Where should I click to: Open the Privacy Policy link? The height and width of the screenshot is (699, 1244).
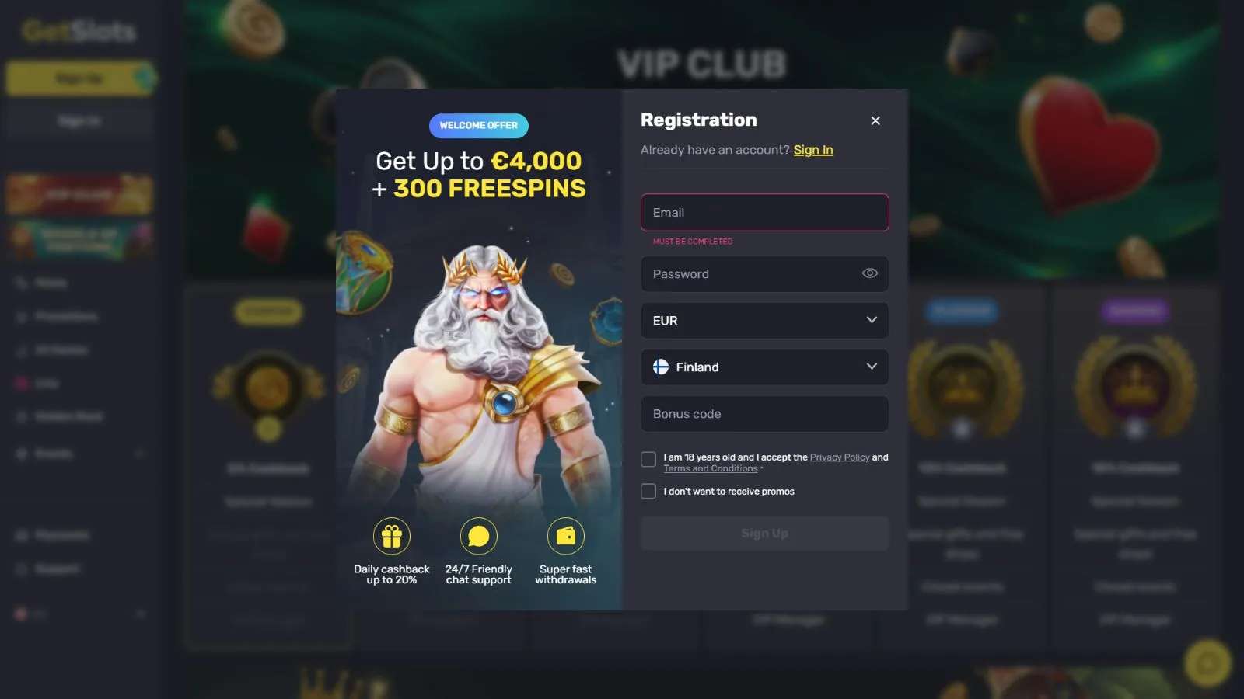840,457
